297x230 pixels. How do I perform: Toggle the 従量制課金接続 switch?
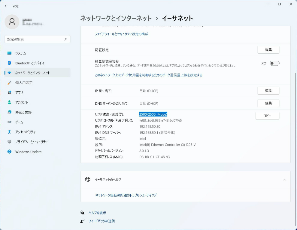274,63
